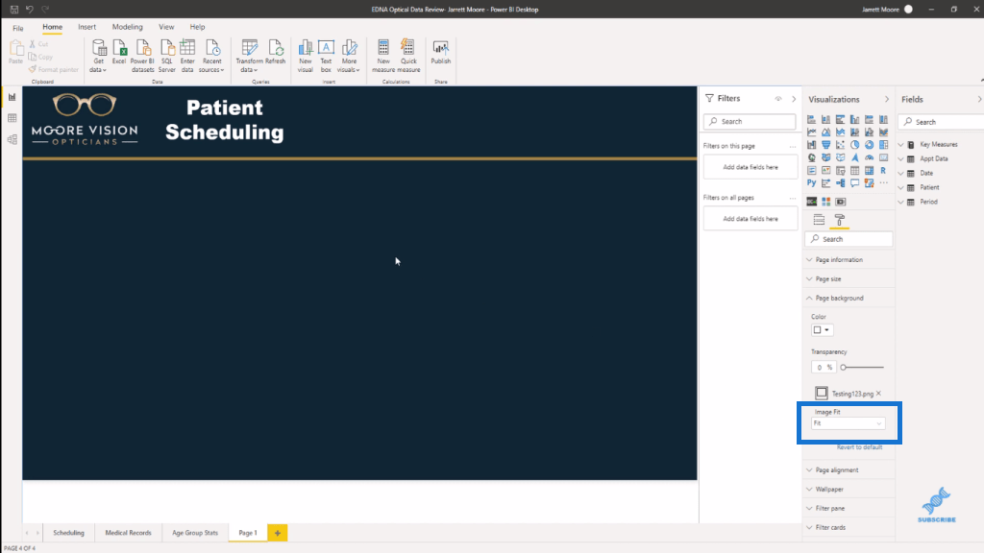
Task: Switch to Report view in sidebar
Action: click(x=12, y=97)
